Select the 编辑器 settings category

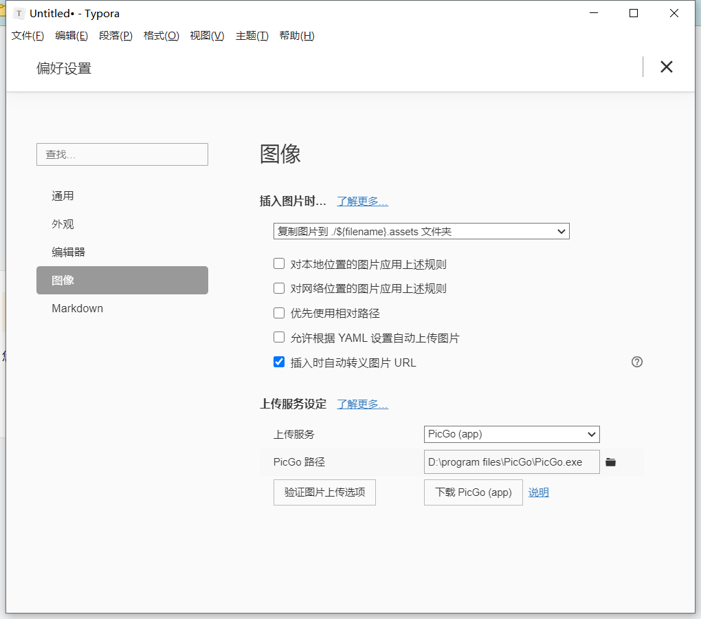[x=122, y=252]
